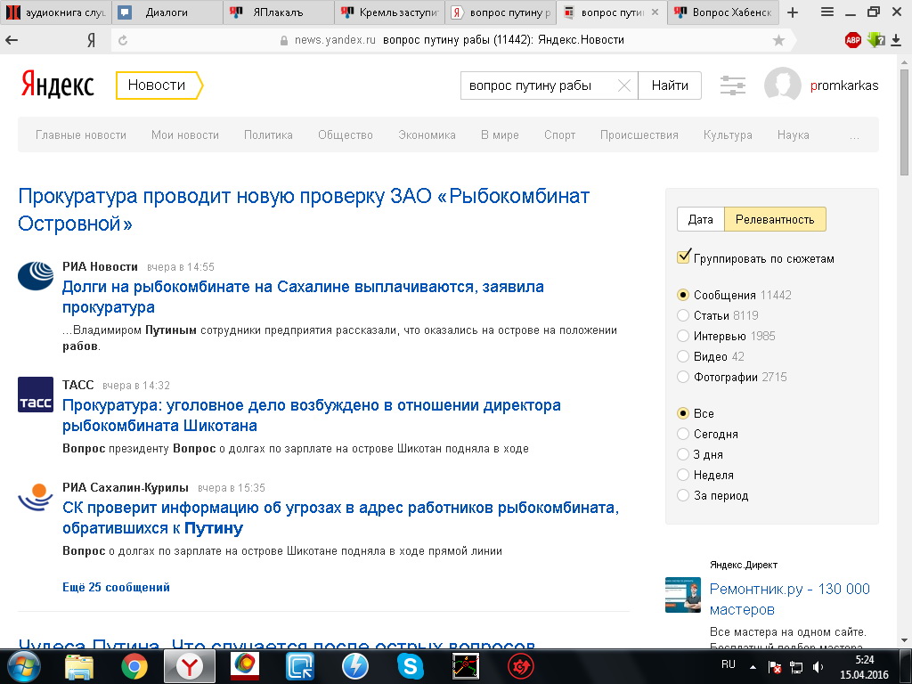
Task: Sort results by Дата
Action: [x=700, y=219]
